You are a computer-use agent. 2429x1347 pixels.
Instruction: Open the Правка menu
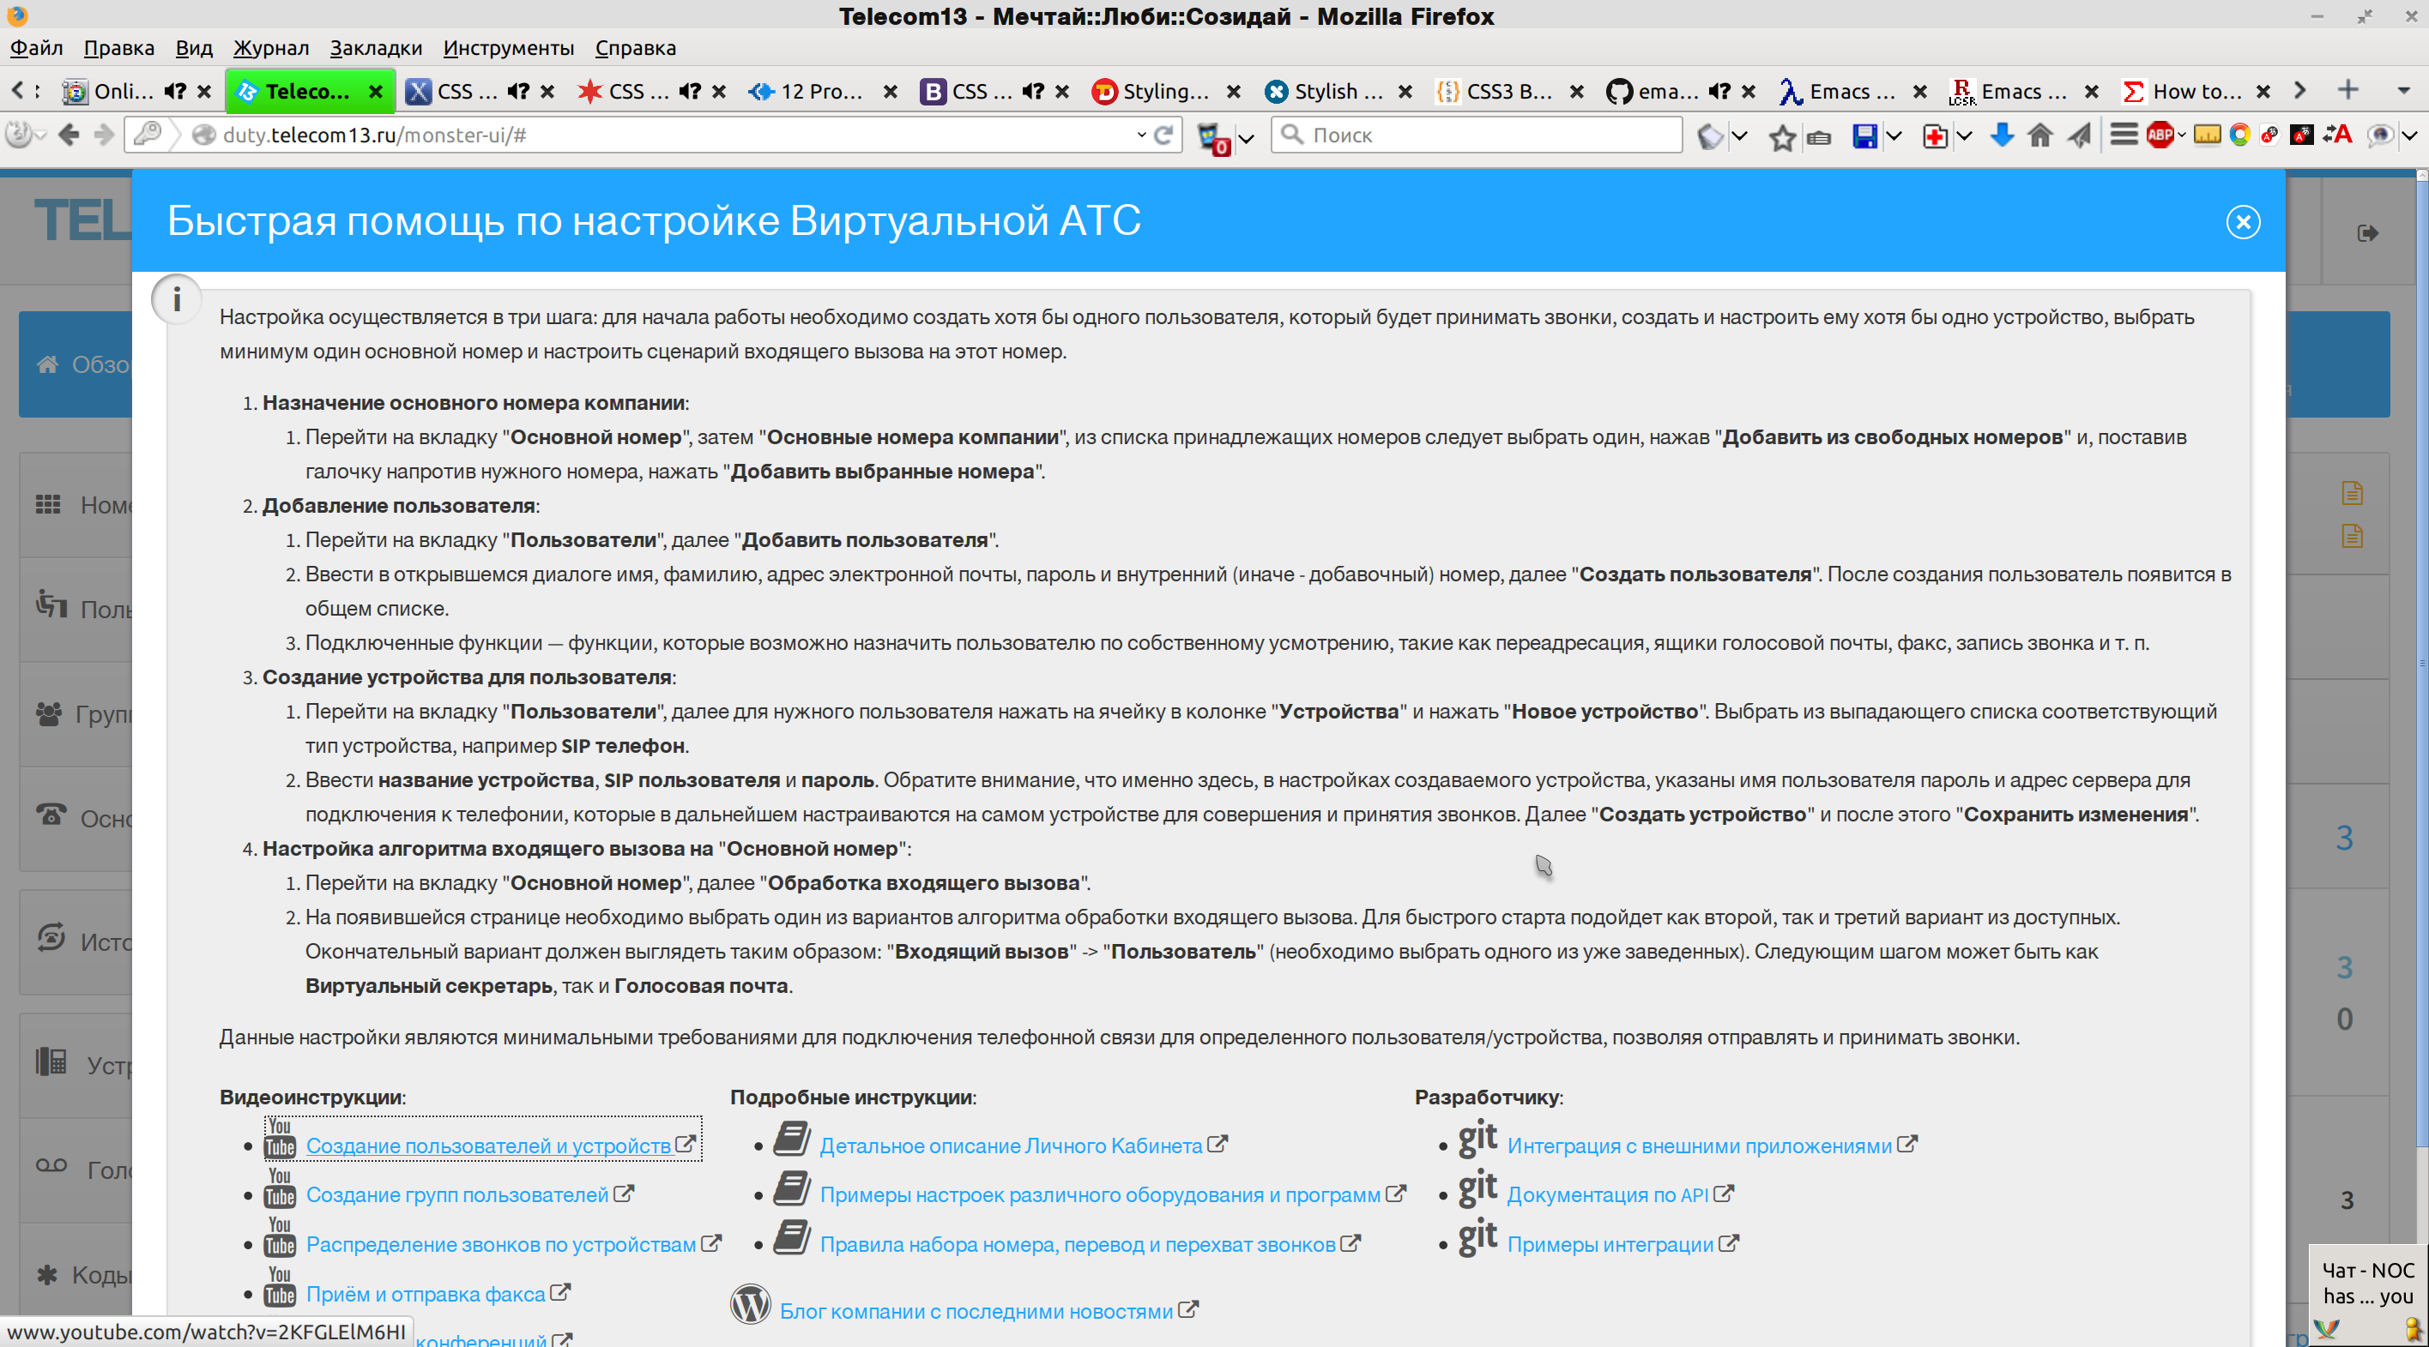[118, 48]
